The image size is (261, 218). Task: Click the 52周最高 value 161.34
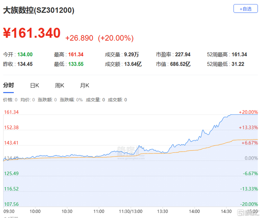[x=239, y=54]
